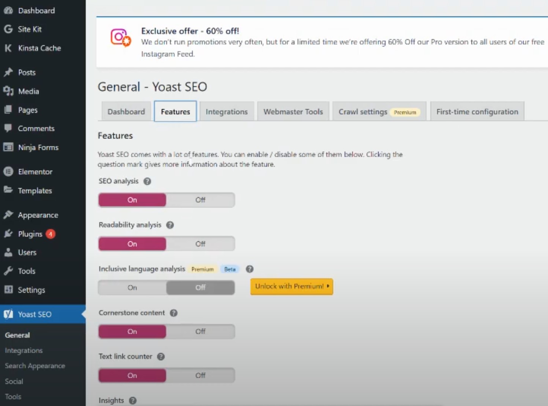548x406 pixels.
Task: Enable Text link counter with On
Action: coord(132,375)
